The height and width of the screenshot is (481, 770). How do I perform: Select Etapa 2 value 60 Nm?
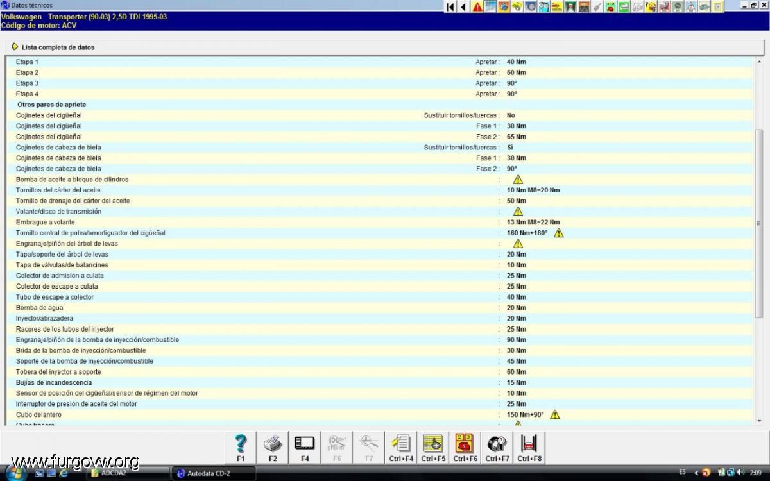[516, 72]
